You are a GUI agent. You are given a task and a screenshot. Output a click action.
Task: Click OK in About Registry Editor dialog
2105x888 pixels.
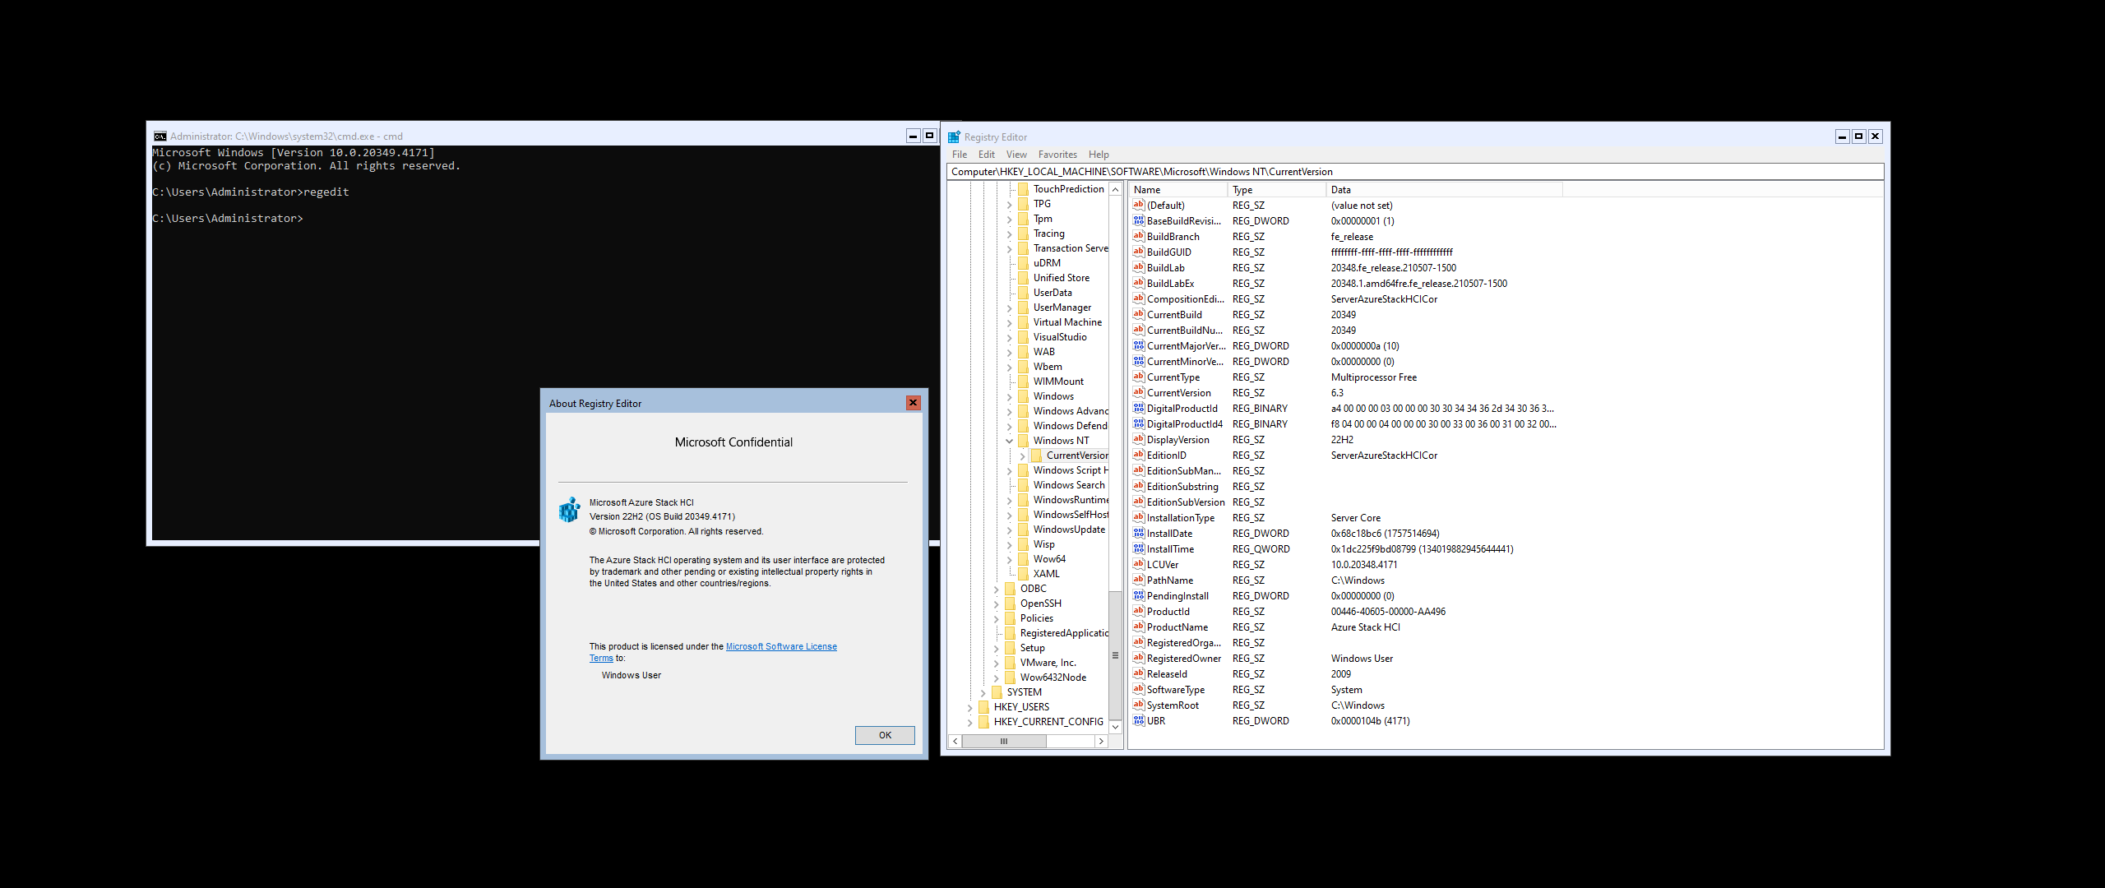coord(885,735)
